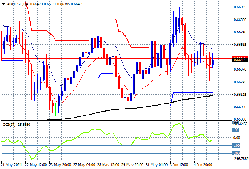Select the 100 level marker on CCI

coord(236,130)
